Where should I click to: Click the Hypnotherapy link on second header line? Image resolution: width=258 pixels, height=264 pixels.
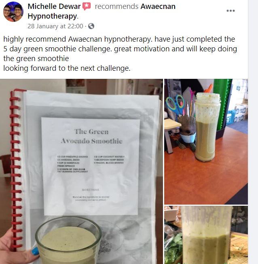53,16
